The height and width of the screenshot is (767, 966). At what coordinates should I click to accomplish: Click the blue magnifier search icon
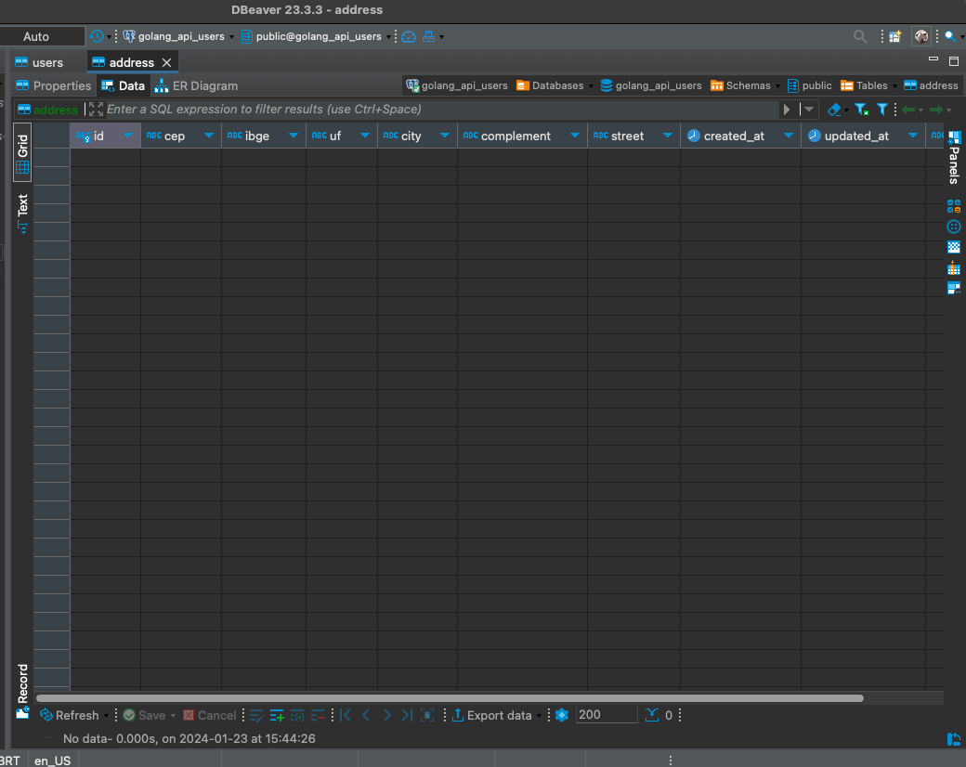950,37
